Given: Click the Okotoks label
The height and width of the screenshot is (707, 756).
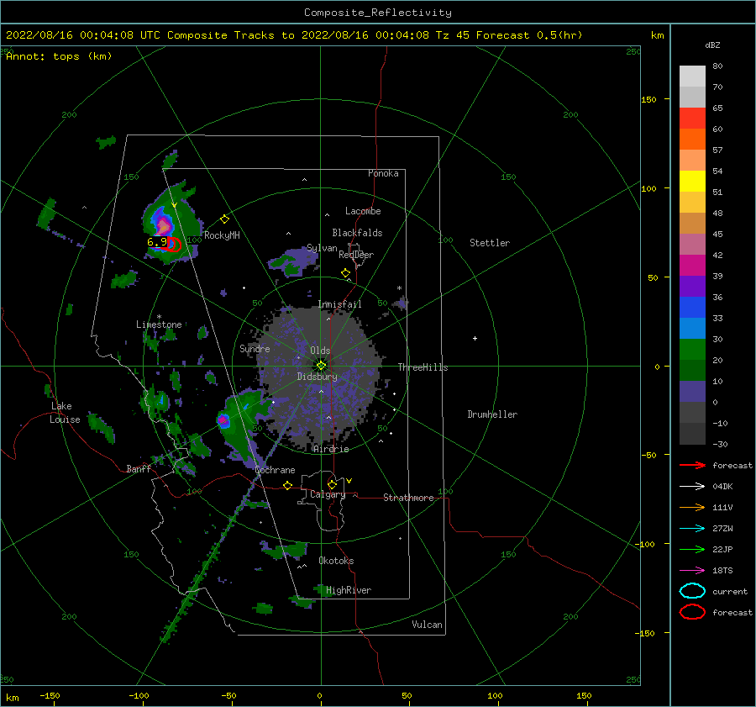Looking at the screenshot, I should pos(336,561).
